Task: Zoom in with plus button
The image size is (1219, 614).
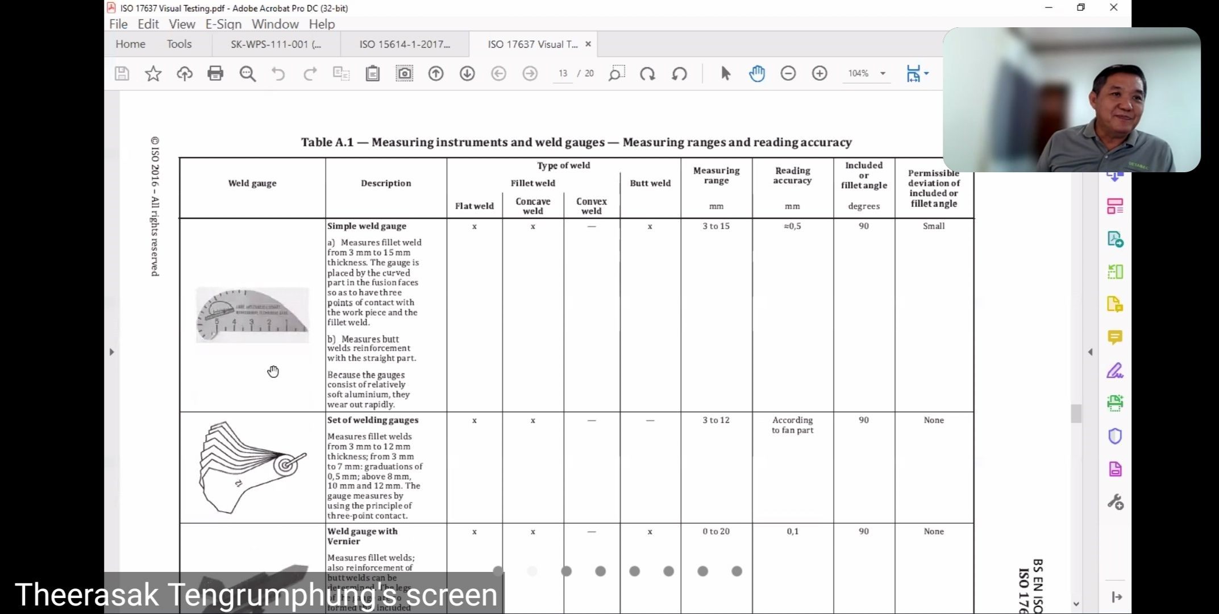Action: [x=819, y=73]
